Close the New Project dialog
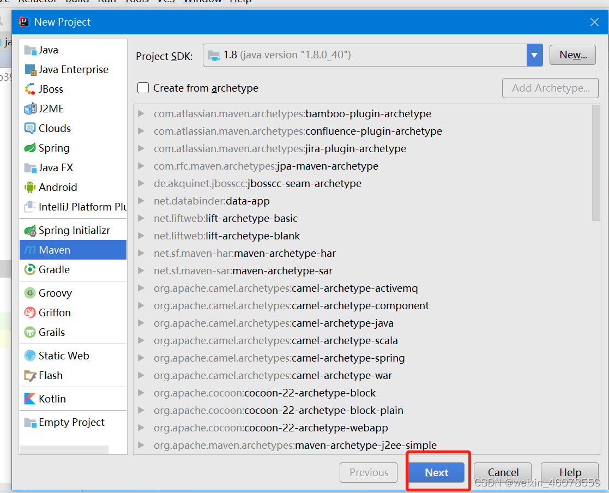The image size is (609, 493). tap(594, 22)
